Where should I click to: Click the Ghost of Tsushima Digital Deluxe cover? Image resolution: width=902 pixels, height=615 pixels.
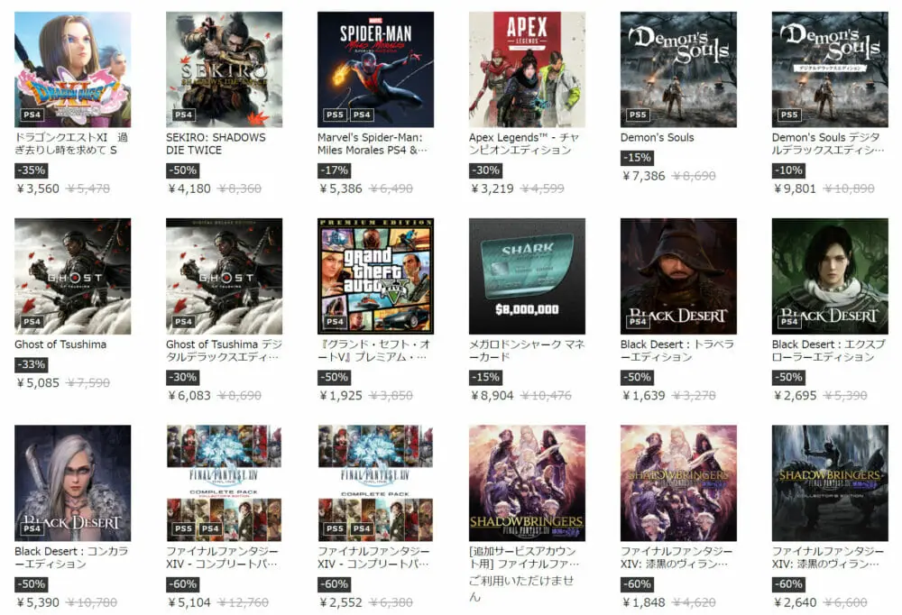tap(224, 276)
